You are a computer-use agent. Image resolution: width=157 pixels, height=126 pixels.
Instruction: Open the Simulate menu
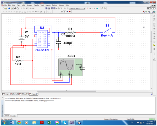point(29,5)
